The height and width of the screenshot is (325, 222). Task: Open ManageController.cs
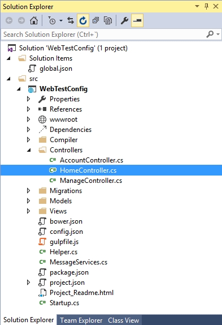pos(91,181)
